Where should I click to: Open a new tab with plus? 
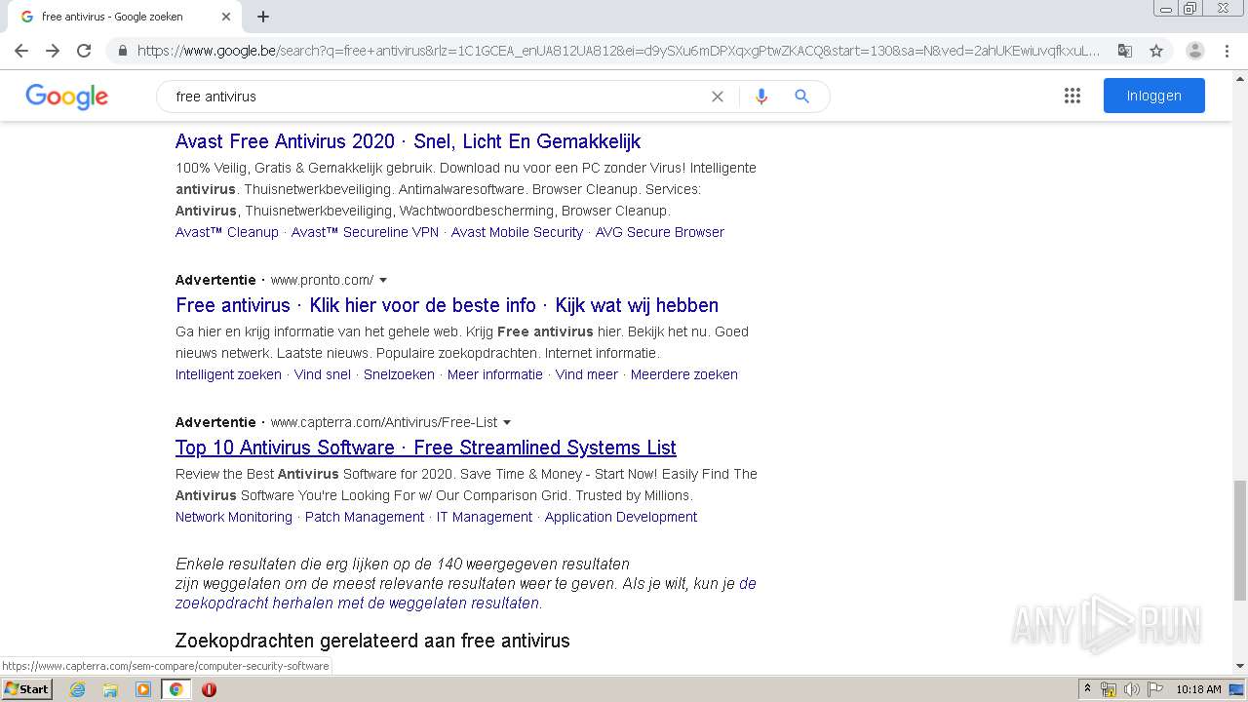click(x=263, y=17)
